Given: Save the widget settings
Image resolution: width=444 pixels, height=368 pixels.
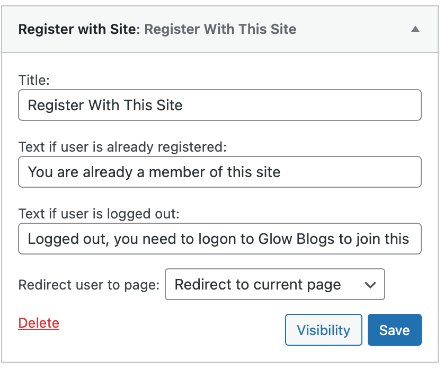Looking at the screenshot, I should click(x=394, y=330).
